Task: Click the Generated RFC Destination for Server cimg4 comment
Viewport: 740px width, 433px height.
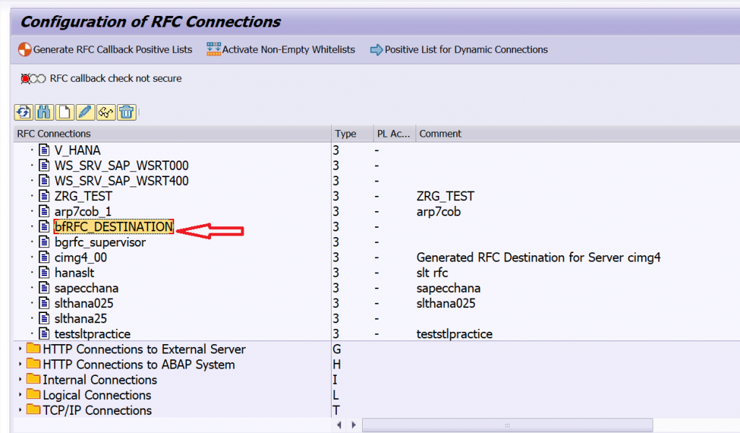Action: pyautogui.click(x=538, y=257)
